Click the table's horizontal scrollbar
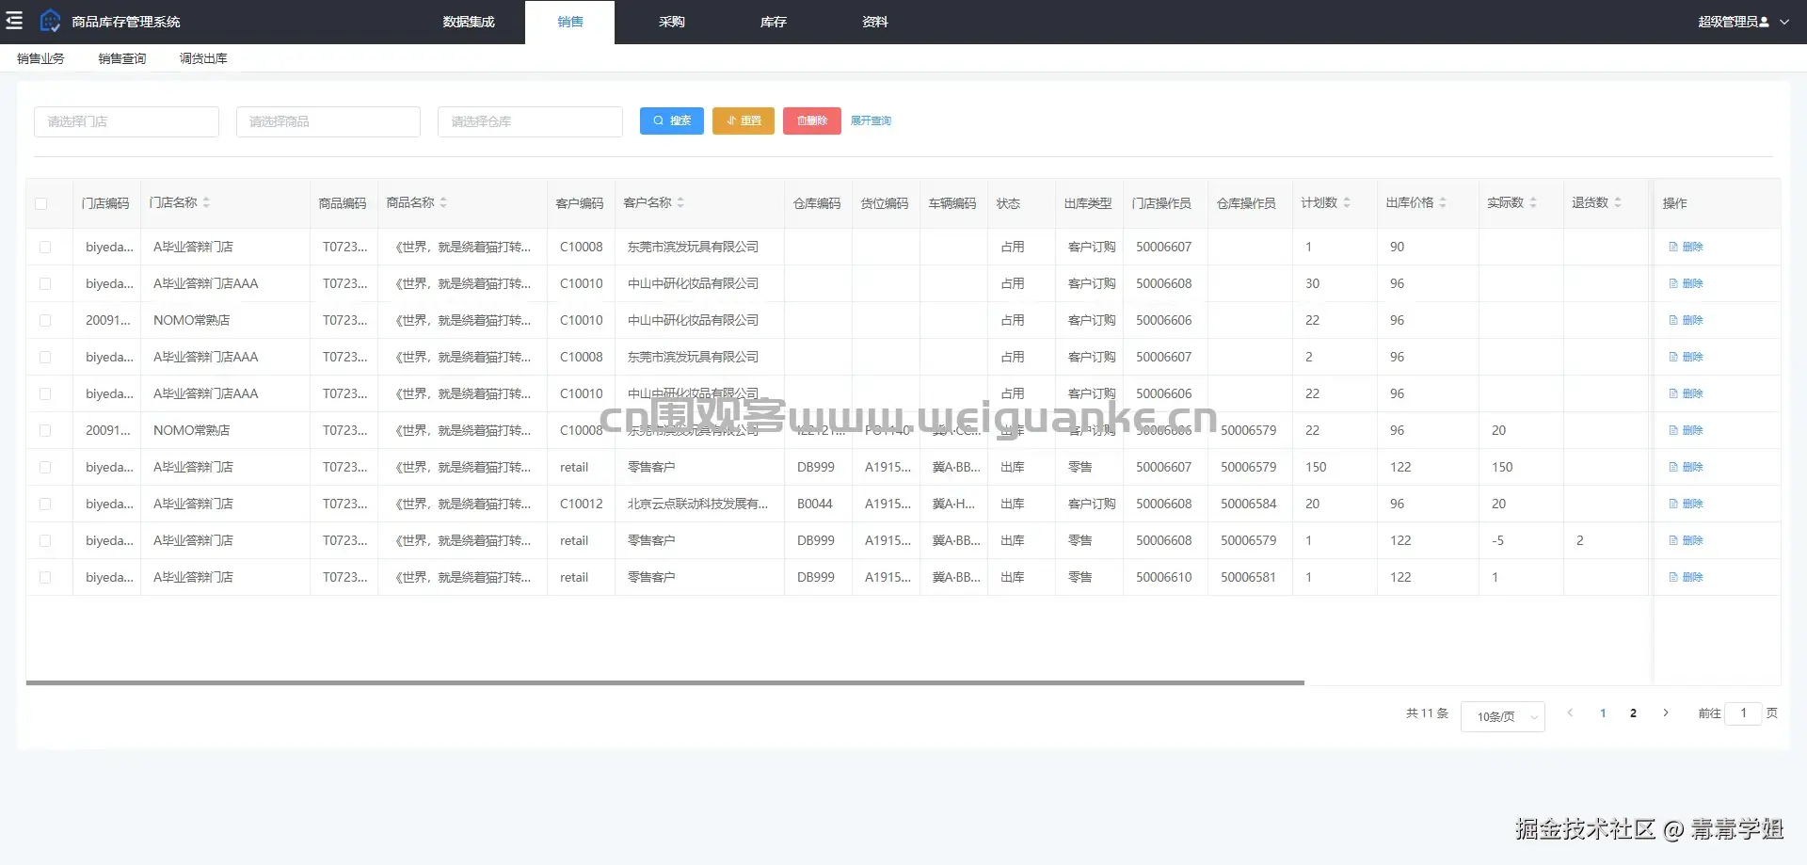The width and height of the screenshot is (1807, 865). point(665,682)
